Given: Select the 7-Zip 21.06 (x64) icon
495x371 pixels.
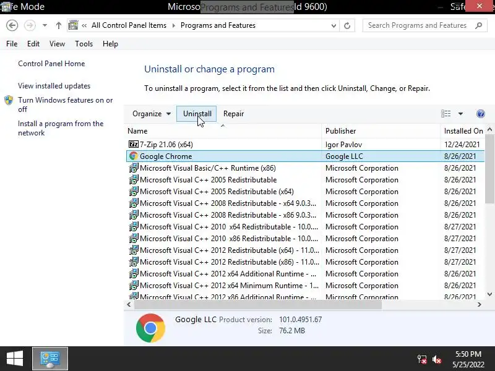Looking at the screenshot, I should click(x=134, y=145).
